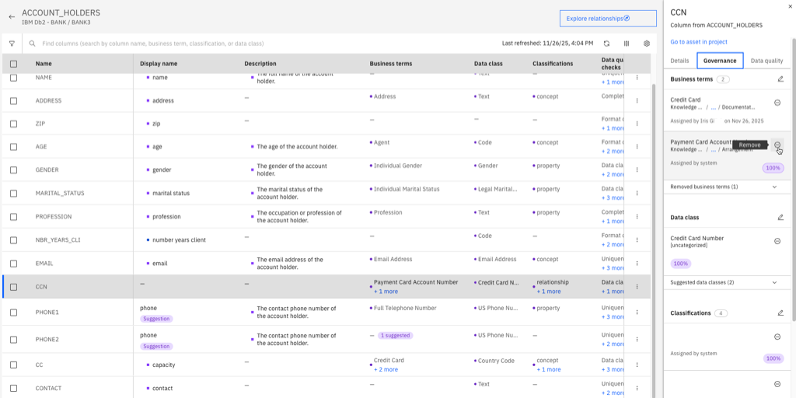Open the column customization icon
This screenshot has width=796, height=398.
pos(627,44)
